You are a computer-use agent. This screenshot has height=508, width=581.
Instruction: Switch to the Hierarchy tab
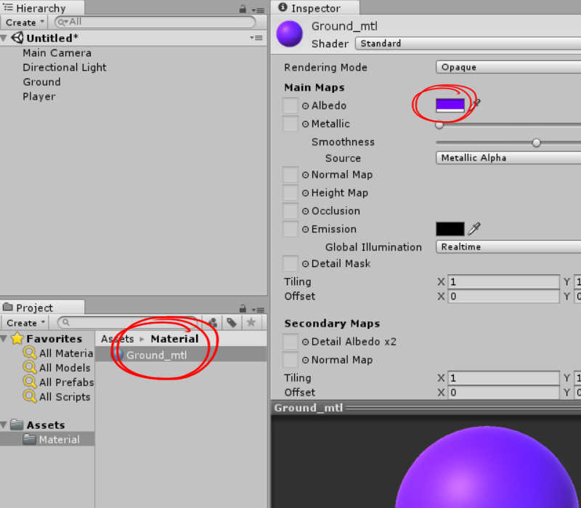[41, 8]
